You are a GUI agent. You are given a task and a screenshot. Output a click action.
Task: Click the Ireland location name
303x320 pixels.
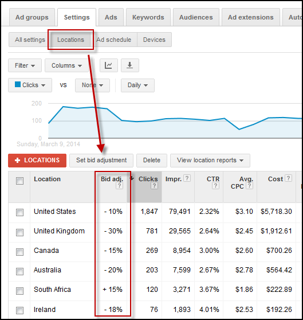click(45, 309)
